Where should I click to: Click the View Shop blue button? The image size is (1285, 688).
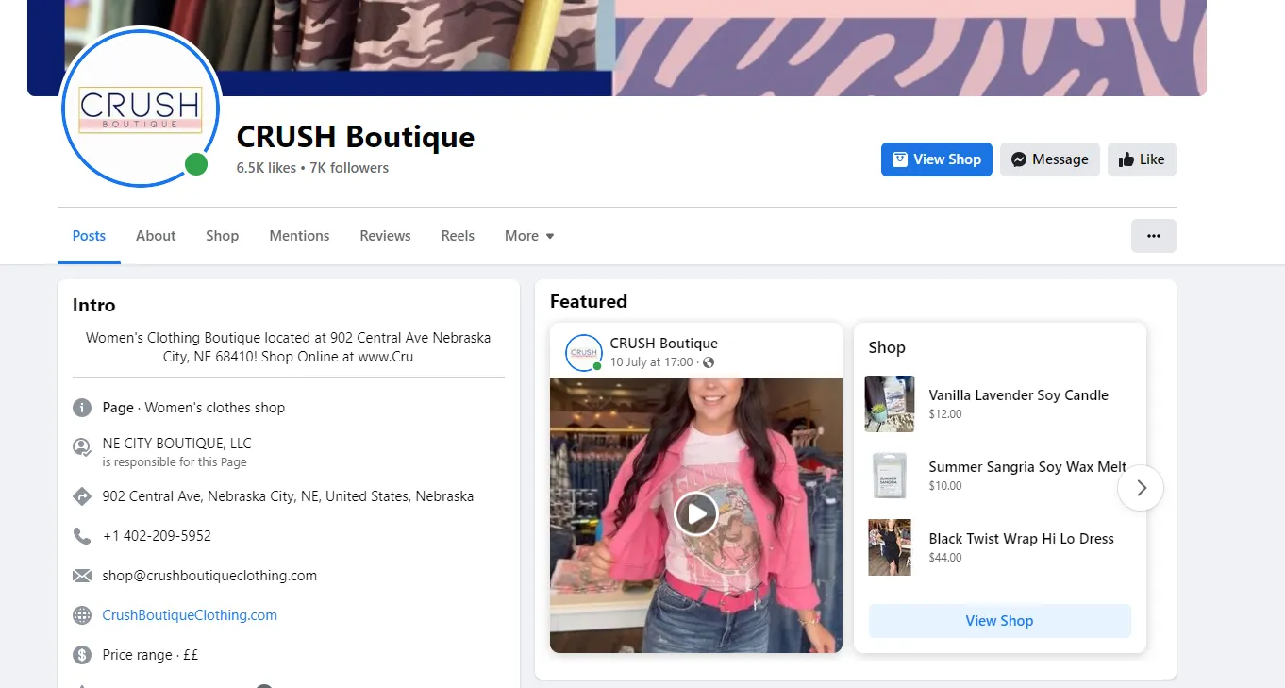pos(937,159)
